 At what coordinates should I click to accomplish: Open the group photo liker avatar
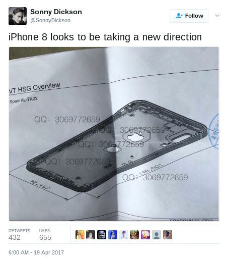click(134, 235)
